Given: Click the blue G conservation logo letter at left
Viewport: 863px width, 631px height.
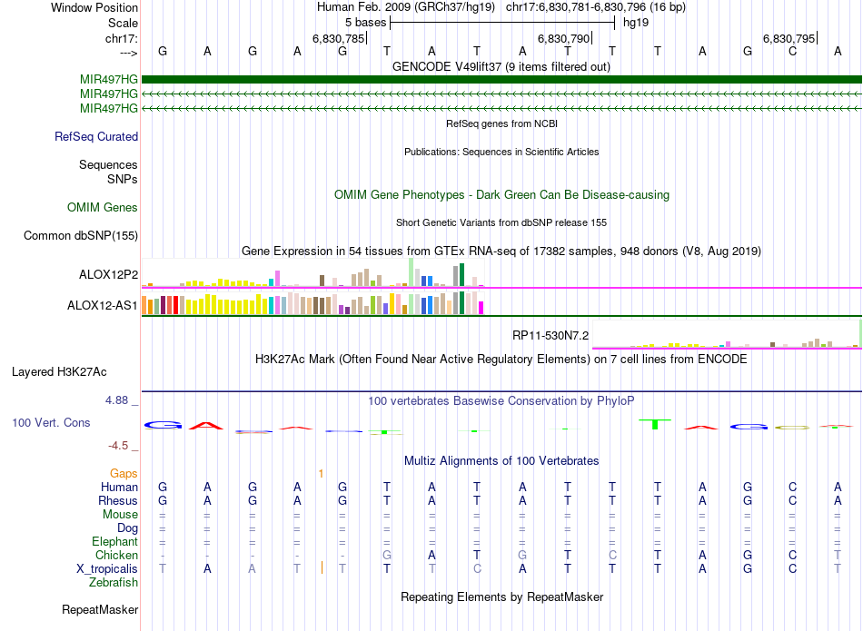Looking at the screenshot, I should tap(163, 425).
